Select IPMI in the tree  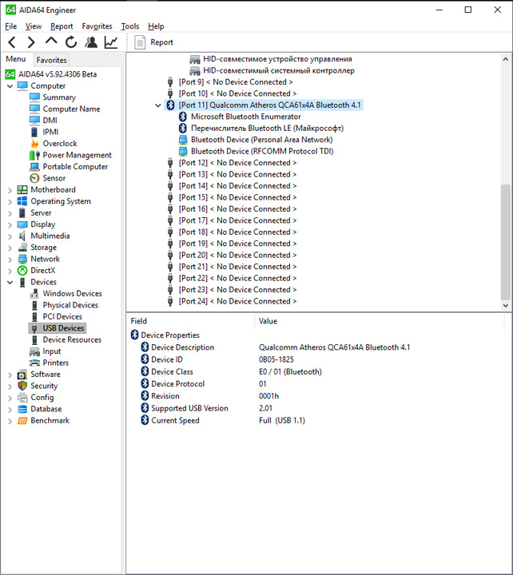(x=50, y=132)
